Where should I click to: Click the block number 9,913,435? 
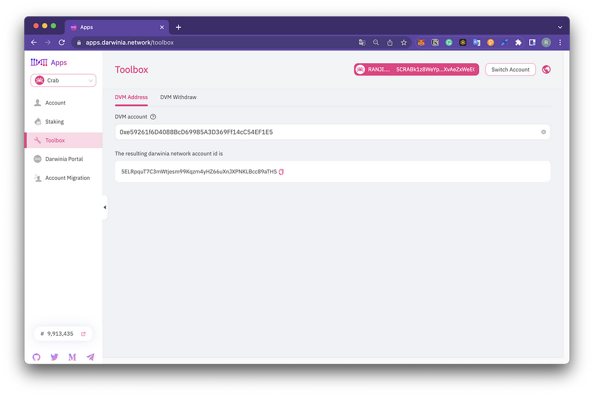coord(60,333)
